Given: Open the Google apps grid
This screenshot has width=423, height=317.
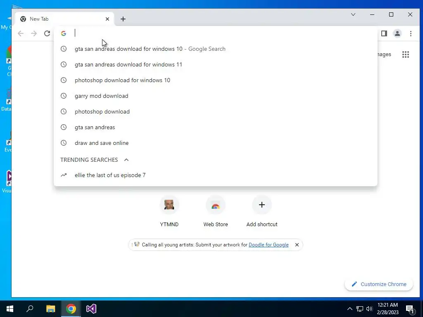Looking at the screenshot, I should coord(406,54).
